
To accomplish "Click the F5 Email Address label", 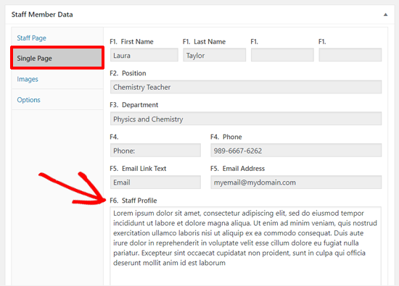I will [237, 169].
